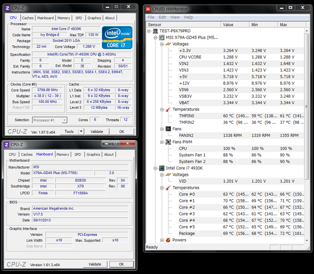Collapse the motherboard Voltages node
Viewport: 314px width, 274px height.
click(162, 44)
